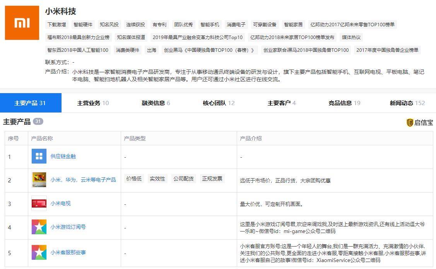Click the 出海 tag

[152, 50]
